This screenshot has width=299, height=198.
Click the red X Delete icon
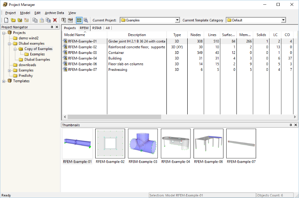point(55,20)
